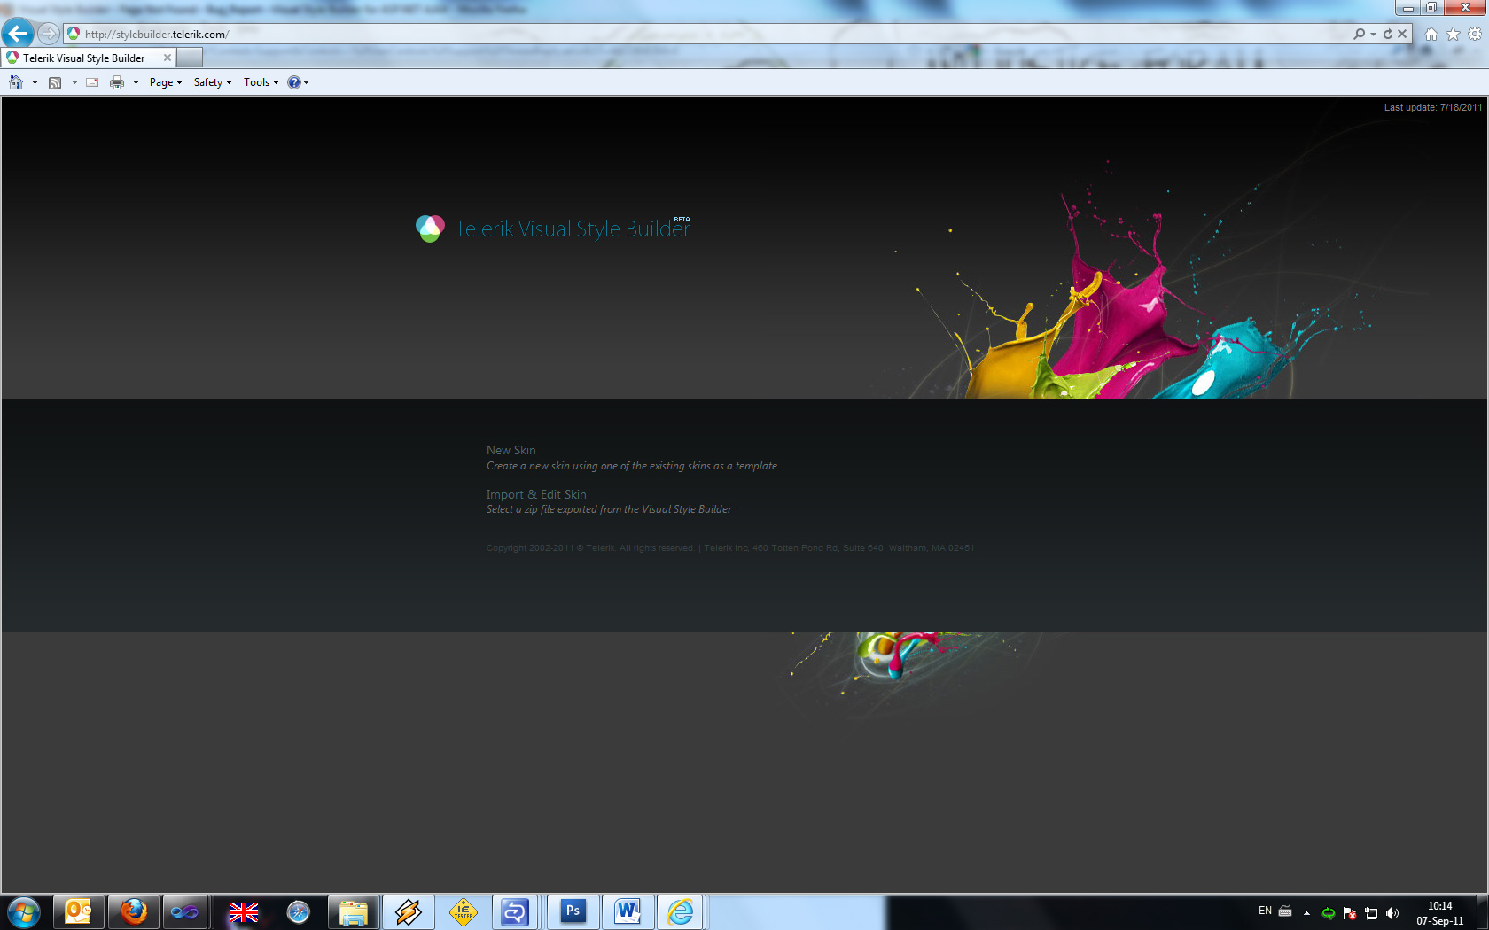Click the UK flag taskbar icon
This screenshot has width=1489, height=930.
click(x=243, y=912)
